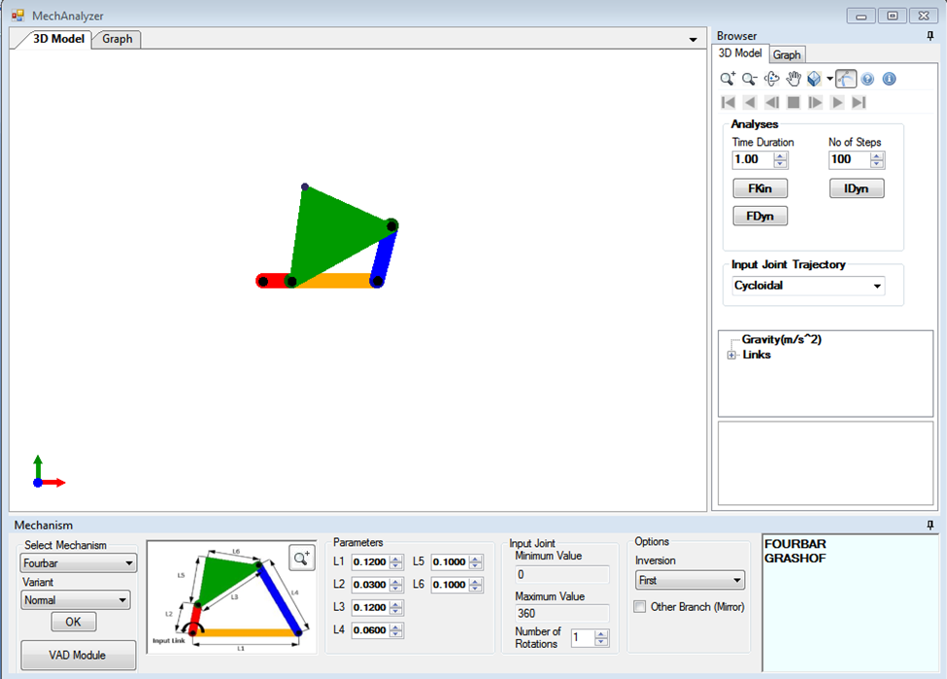947x679 pixels.
Task: Click the fourbar diagram thumbnail
Action: point(232,596)
